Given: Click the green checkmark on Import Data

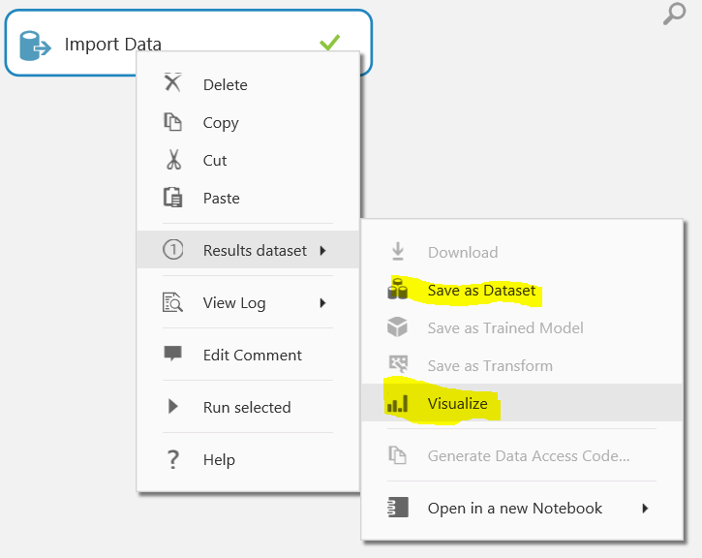Looking at the screenshot, I should (x=330, y=43).
